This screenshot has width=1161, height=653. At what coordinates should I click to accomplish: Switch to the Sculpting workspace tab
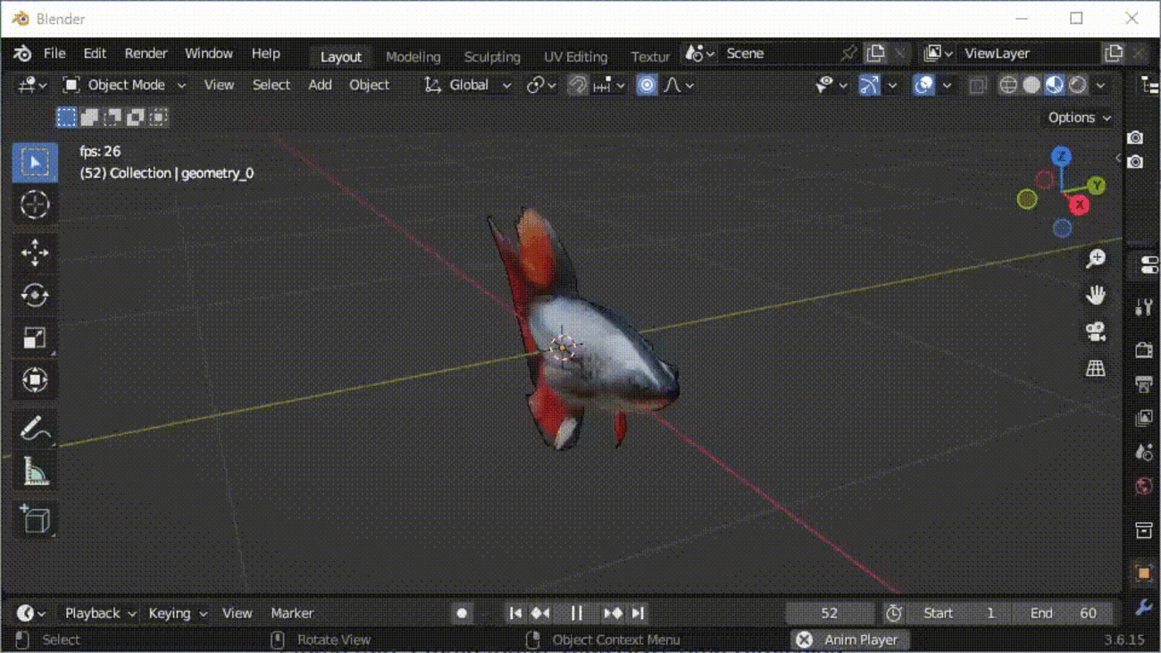point(491,56)
